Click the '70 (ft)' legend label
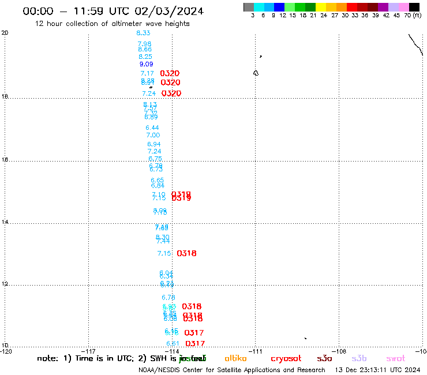Image resolution: width=427 pixels, height=375 pixels. 413,16
